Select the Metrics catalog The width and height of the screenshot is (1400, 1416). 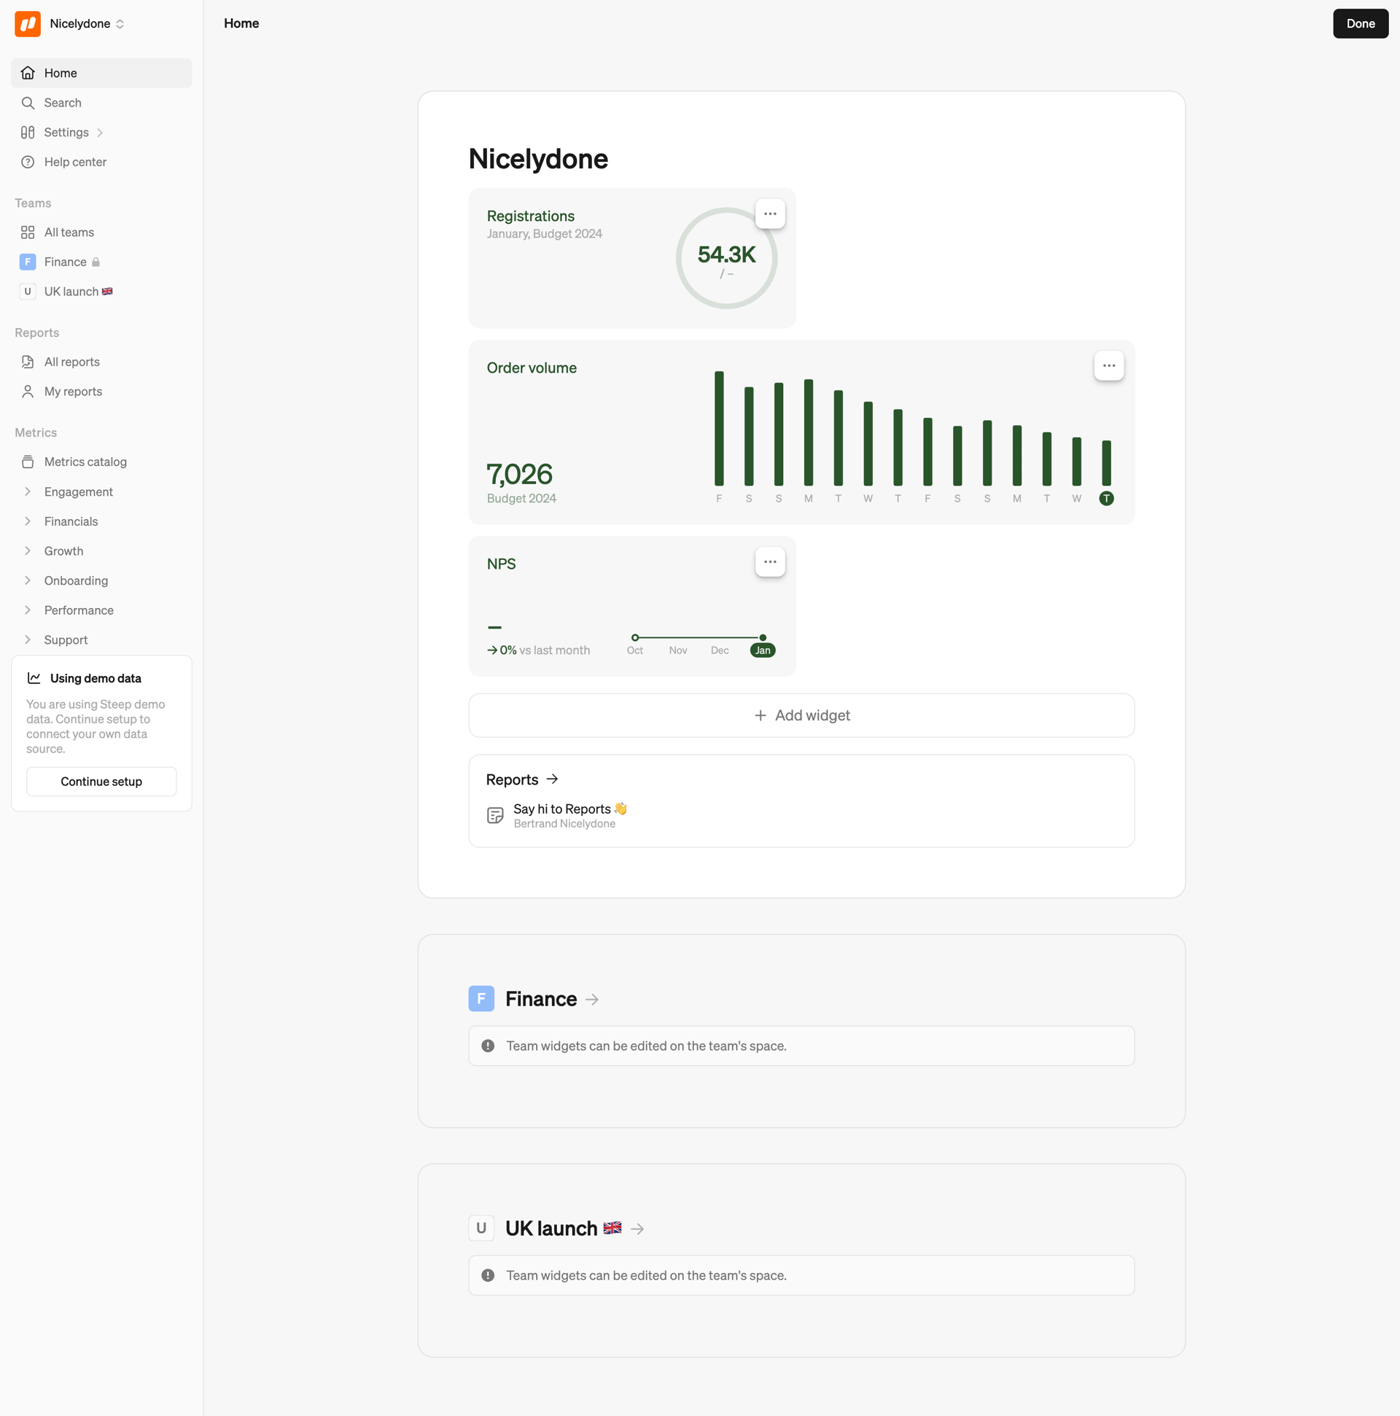[85, 462]
